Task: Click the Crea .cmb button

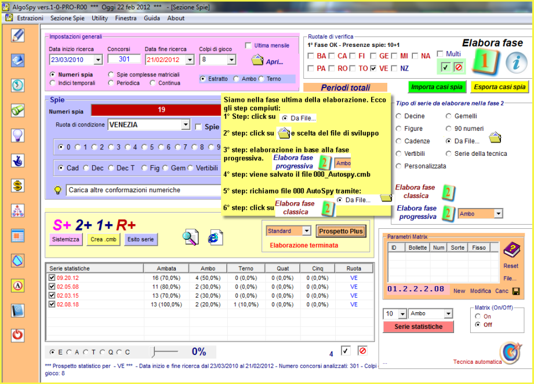Action: [x=104, y=239]
